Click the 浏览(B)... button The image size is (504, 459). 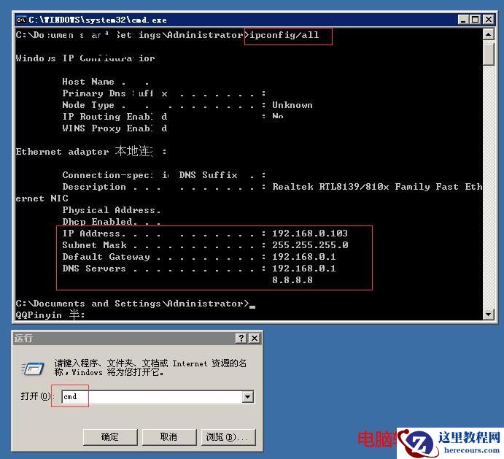point(228,437)
